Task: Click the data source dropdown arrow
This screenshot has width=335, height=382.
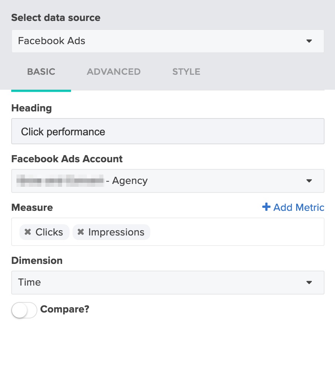Action: pyautogui.click(x=309, y=41)
